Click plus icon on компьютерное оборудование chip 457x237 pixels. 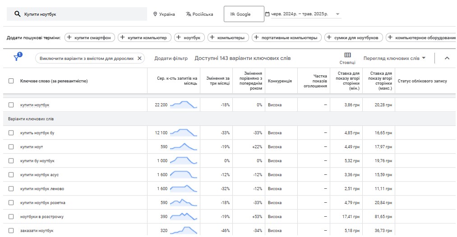390,37
